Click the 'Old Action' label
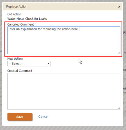Screen dimensions: 126x130 coord(14,14)
